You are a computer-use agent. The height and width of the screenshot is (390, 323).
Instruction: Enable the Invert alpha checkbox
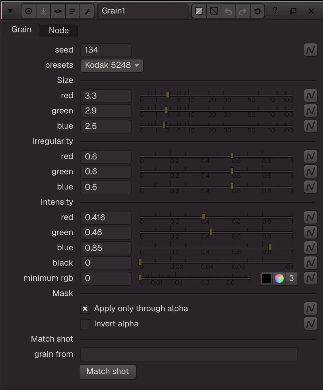coord(85,324)
